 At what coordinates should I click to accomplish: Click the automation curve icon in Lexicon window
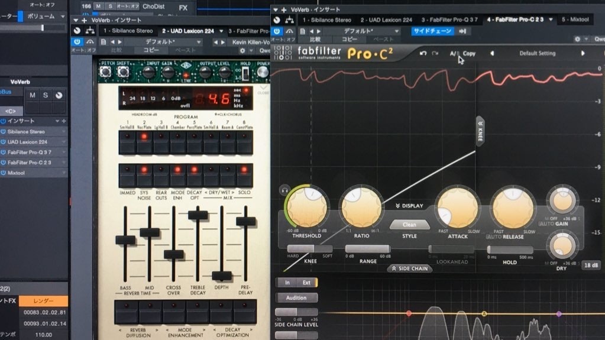coord(90,42)
